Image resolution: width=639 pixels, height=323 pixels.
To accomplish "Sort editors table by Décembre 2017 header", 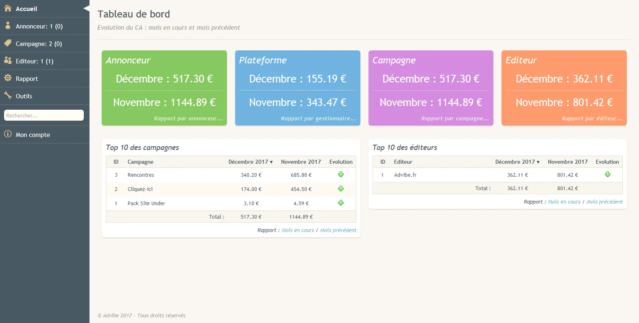I will click(x=517, y=162).
